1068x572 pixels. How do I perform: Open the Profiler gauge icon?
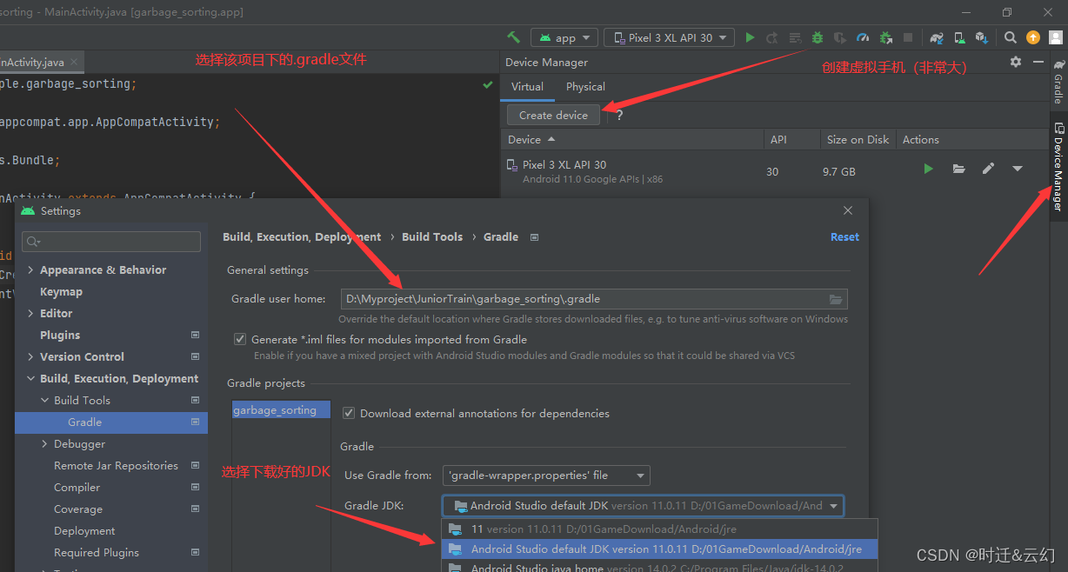[863, 37]
